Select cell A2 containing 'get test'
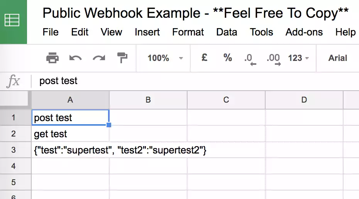The image size is (359, 199). 70,134
